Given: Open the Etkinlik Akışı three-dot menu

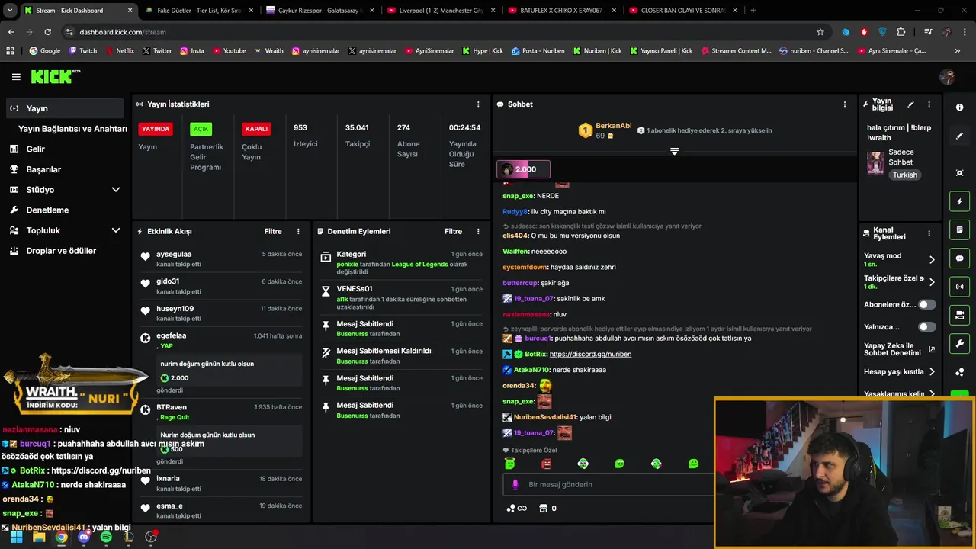Looking at the screenshot, I should (298, 231).
